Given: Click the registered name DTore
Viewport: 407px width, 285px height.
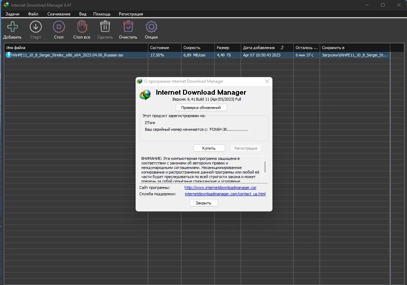Looking at the screenshot, I should (x=150, y=123).
